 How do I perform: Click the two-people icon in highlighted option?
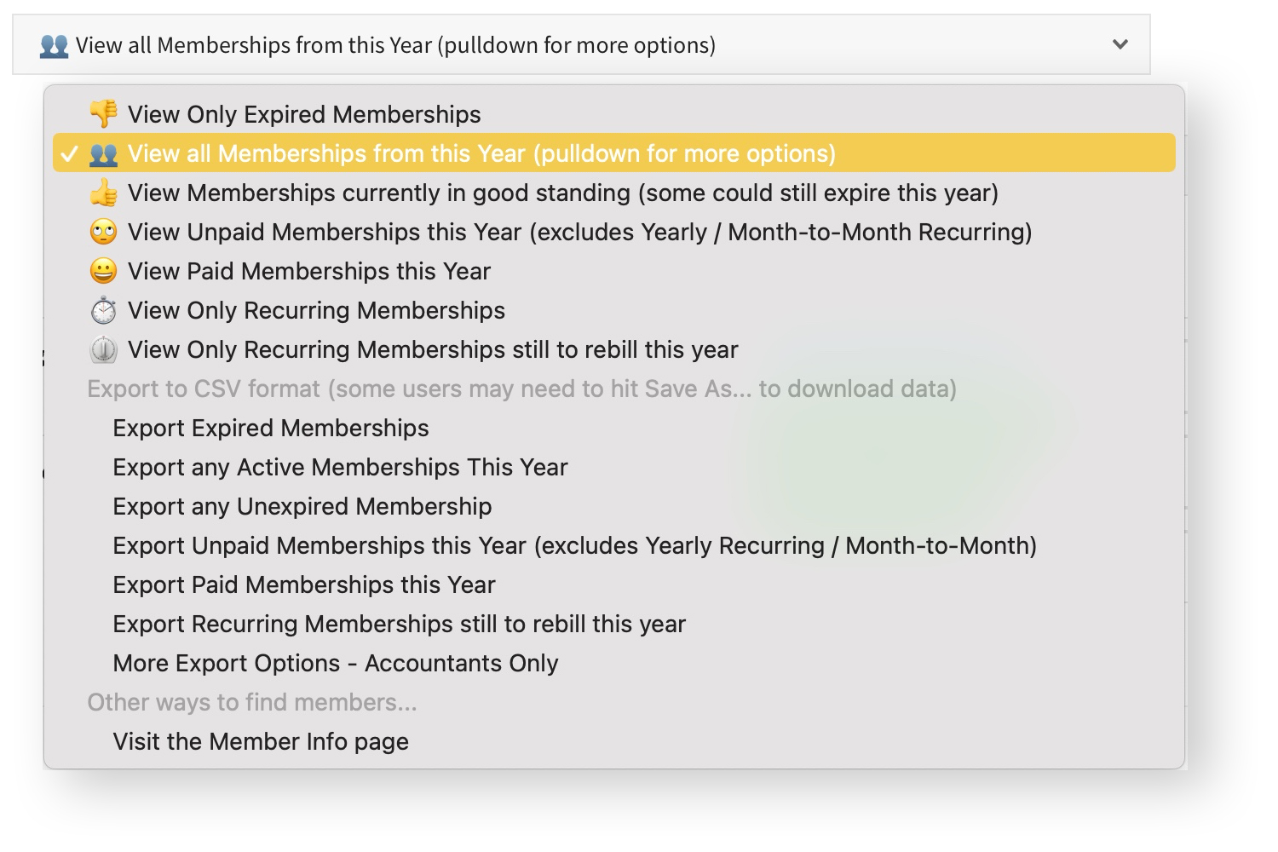coord(103,154)
